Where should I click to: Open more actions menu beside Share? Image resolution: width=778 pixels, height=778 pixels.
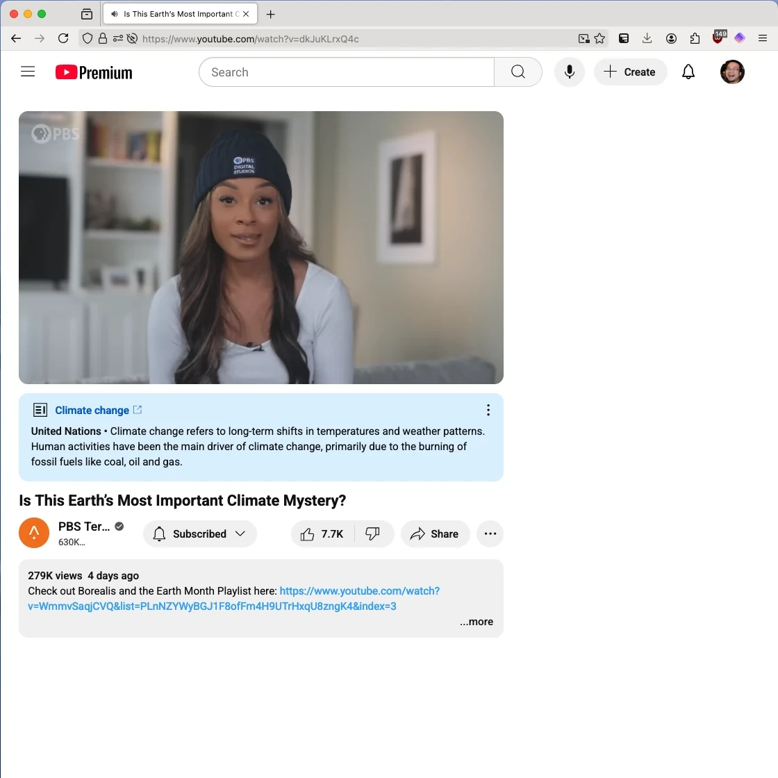point(490,533)
